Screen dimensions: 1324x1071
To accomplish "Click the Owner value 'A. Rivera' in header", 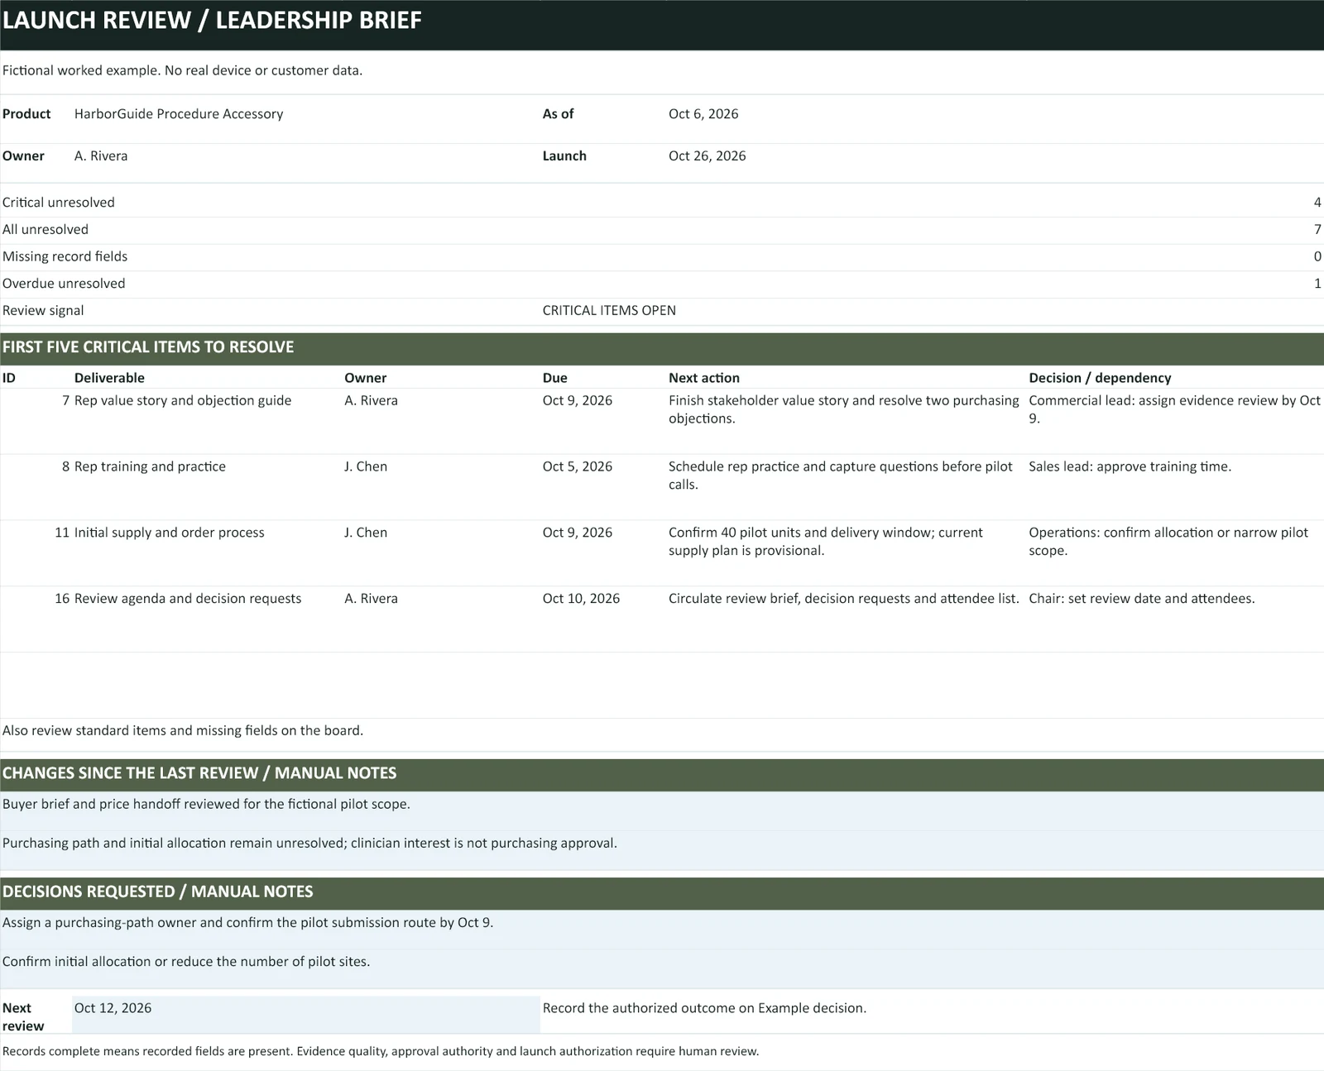I will pos(101,156).
